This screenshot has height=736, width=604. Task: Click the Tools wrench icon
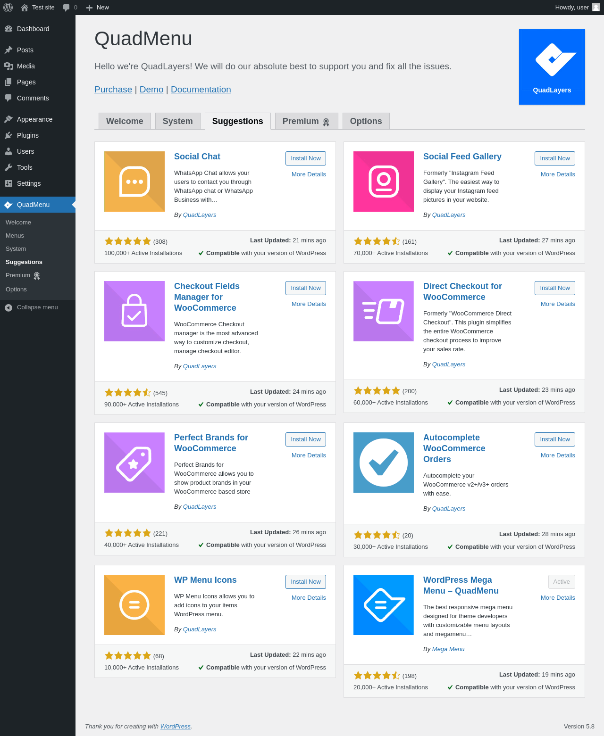tap(8, 167)
